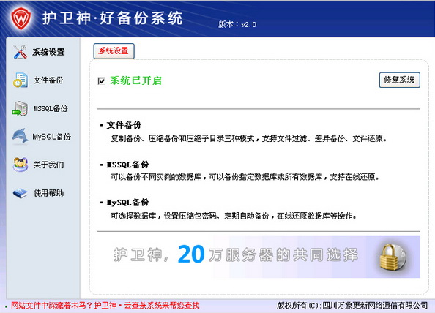Click the 护卫神·好备份系统 title text
This screenshot has width=435, height=313.
[112, 18]
